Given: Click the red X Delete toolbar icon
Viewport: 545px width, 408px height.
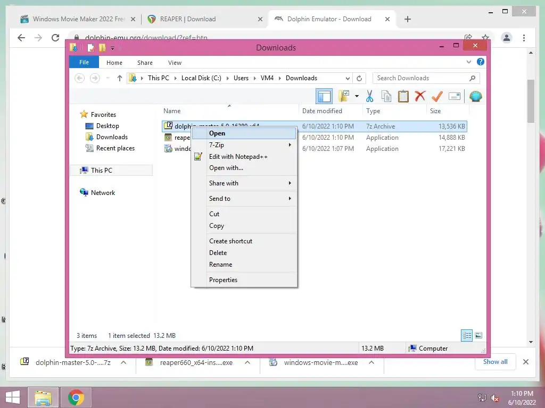Looking at the screenshot, I should [420, 96].
